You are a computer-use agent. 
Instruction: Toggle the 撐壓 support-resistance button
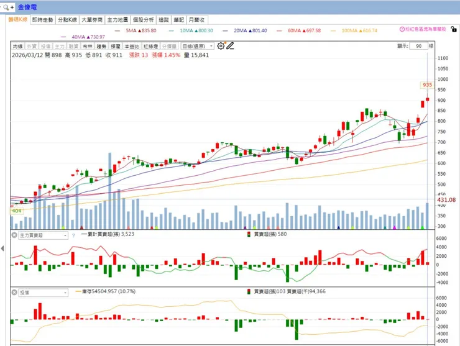116,47
